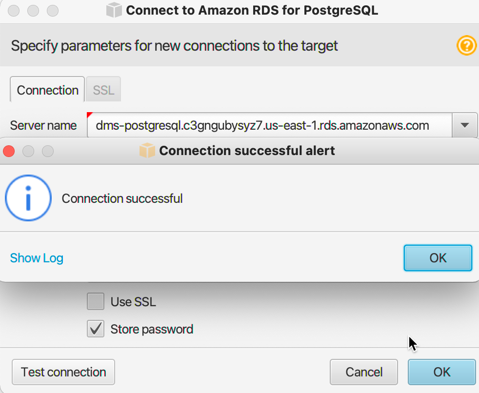Uncheck the Store password checkbox
This screenshot has height=393, width=479.
click(x=96, y=329)
